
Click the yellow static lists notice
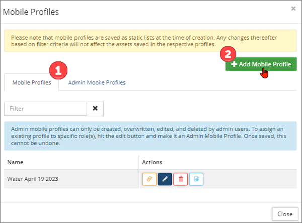150,41
